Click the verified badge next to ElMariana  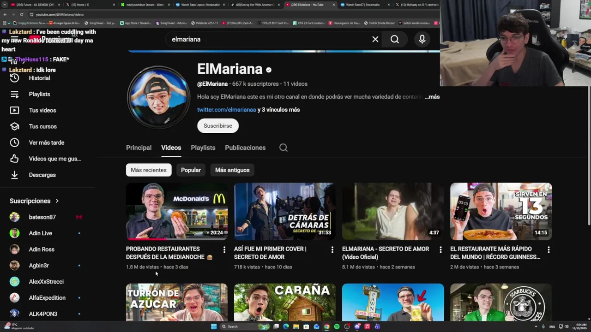269,70
